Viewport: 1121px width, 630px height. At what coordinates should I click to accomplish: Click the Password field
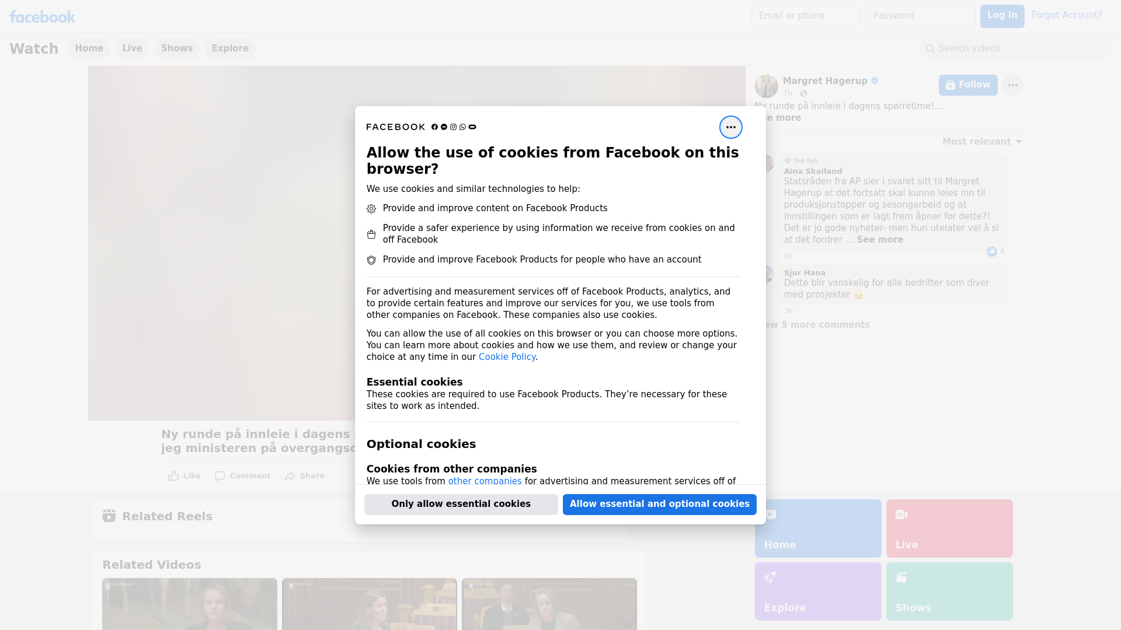pos(920,16)
